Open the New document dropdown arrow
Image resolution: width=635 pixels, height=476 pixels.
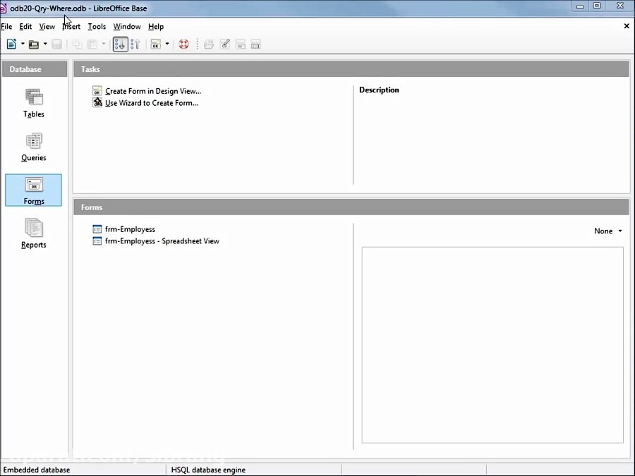point(23,44)
